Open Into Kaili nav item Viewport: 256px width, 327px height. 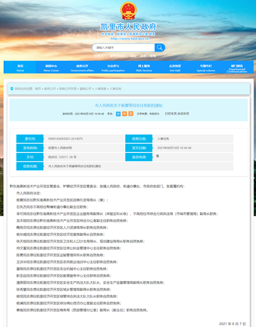[x=175, y=68]
